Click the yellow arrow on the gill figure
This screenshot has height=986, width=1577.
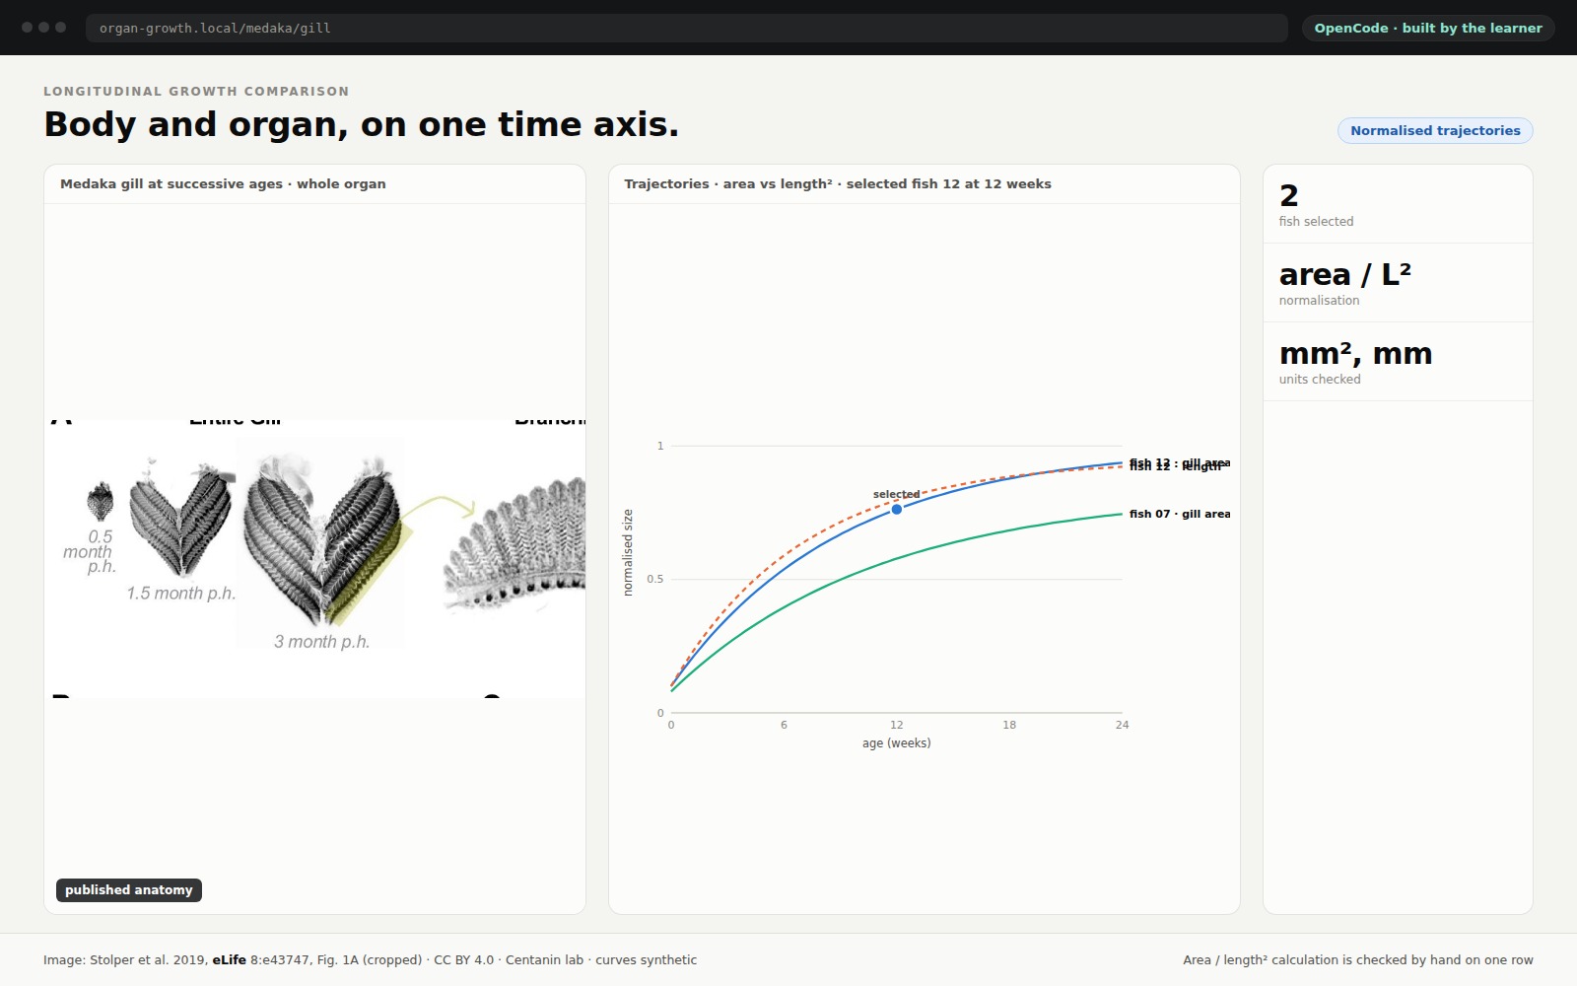[x=440, y=507]
